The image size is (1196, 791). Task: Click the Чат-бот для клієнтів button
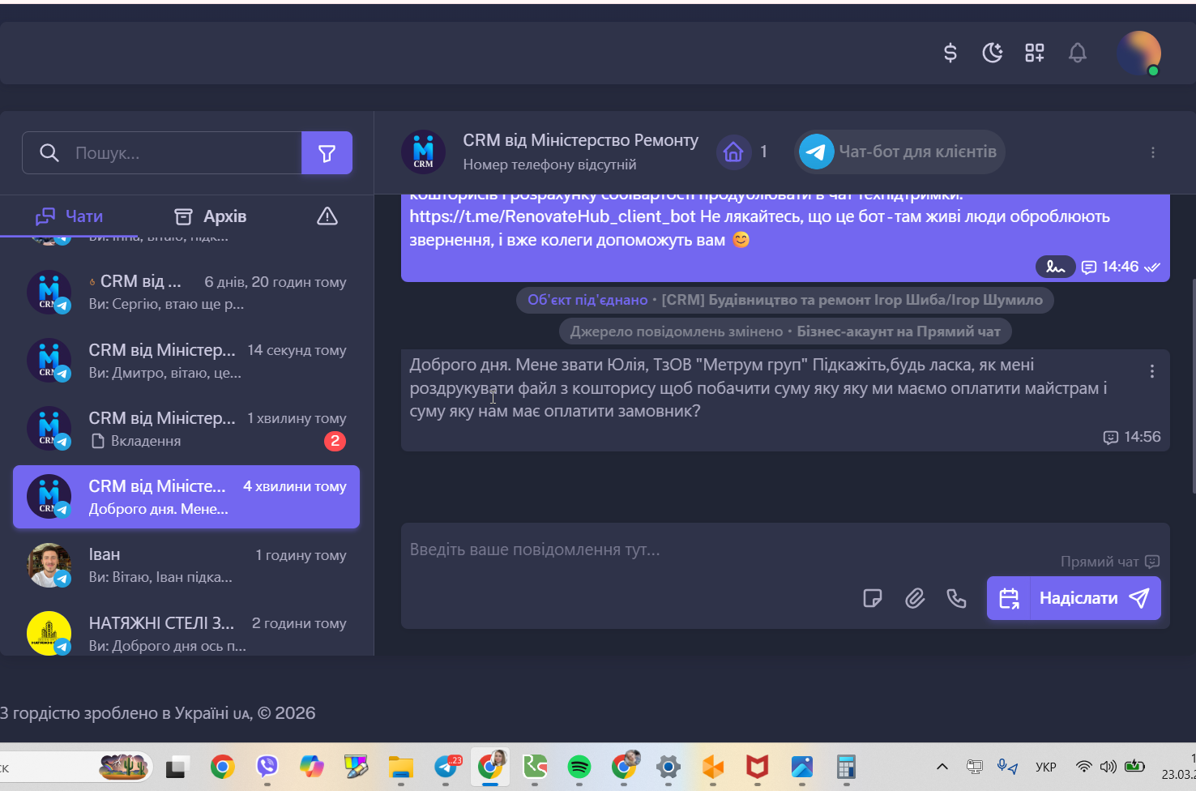(x=899, y=152)
